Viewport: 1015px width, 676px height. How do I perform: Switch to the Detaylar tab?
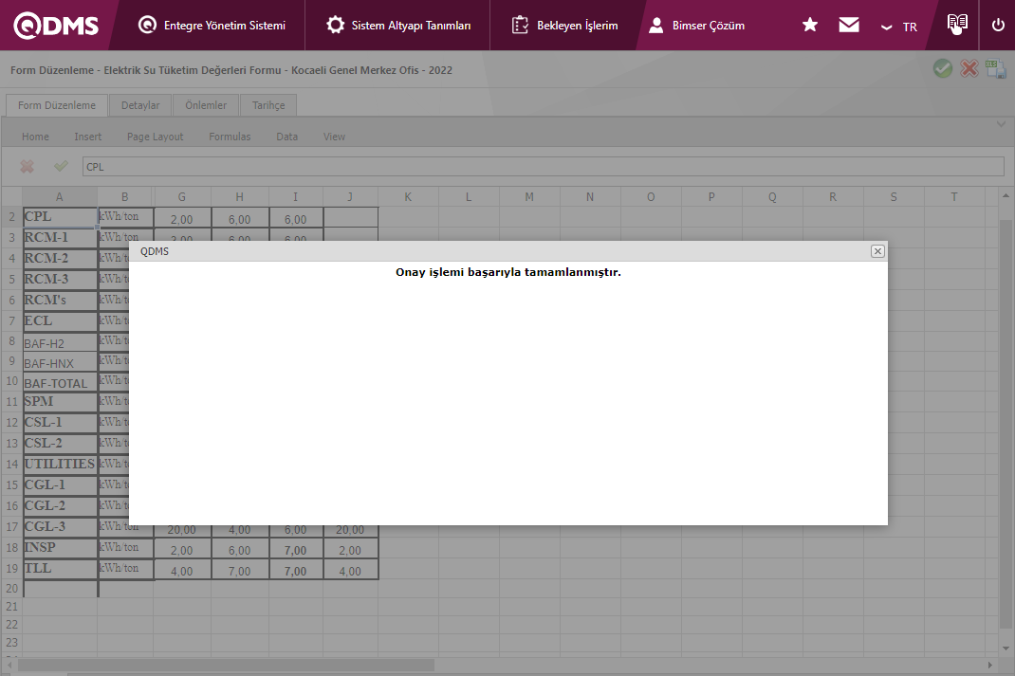click(x=140, y=105)
